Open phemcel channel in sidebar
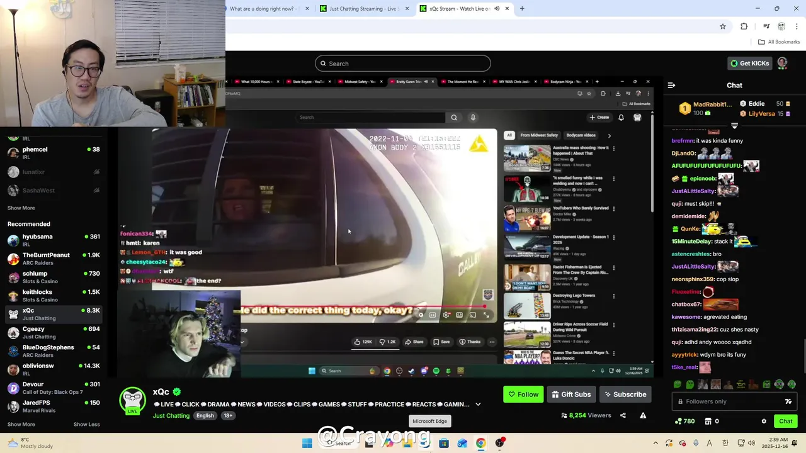The width and height of the screenshot is (806, 453). click(54, 152)
